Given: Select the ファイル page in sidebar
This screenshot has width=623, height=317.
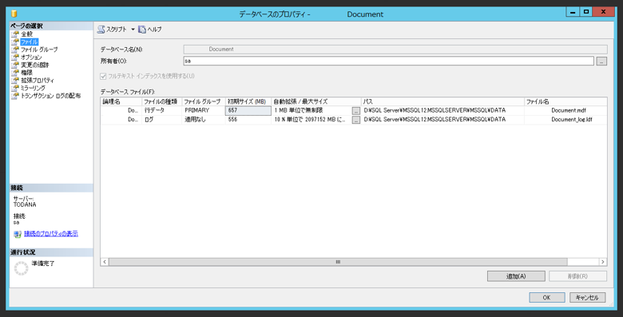Looking at the screenshot, I should point(29,42).
